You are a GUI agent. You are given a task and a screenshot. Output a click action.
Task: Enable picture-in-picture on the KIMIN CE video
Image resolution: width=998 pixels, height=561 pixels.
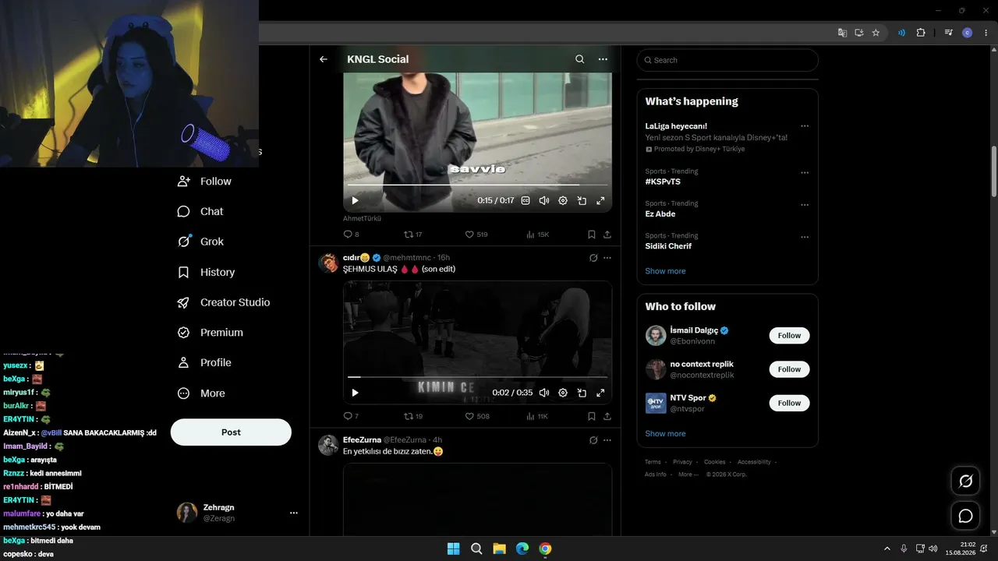tap(582, 393)
